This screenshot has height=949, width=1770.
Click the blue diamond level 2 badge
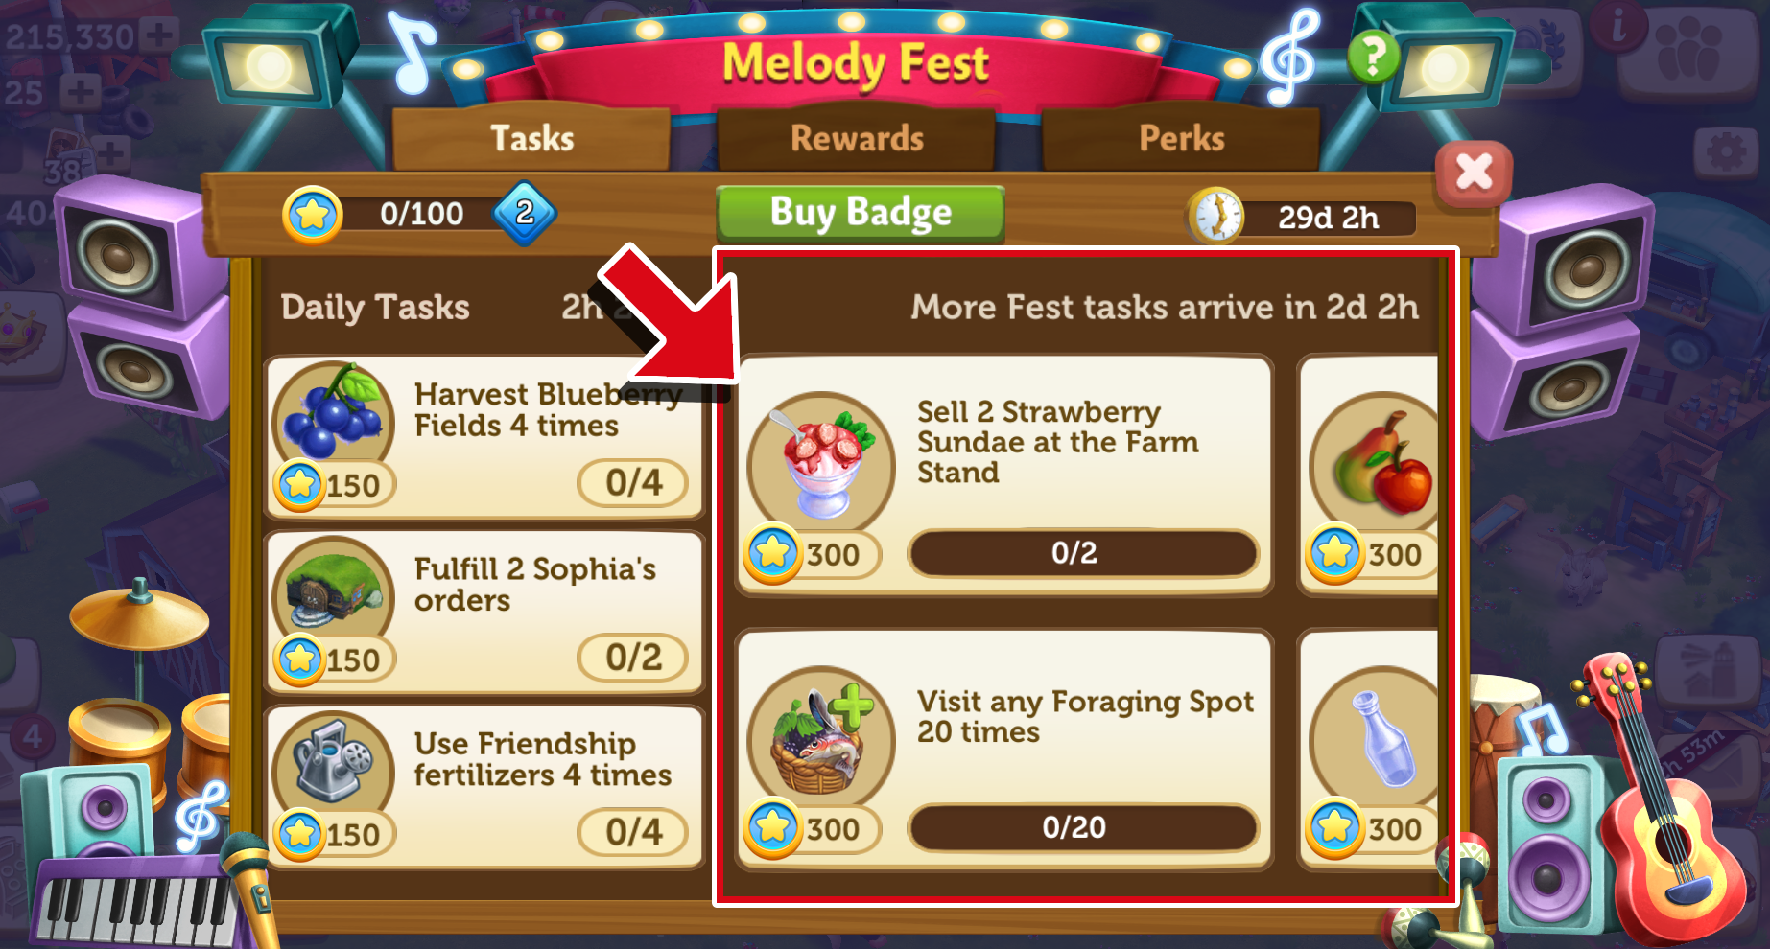(x=524, y=213)
